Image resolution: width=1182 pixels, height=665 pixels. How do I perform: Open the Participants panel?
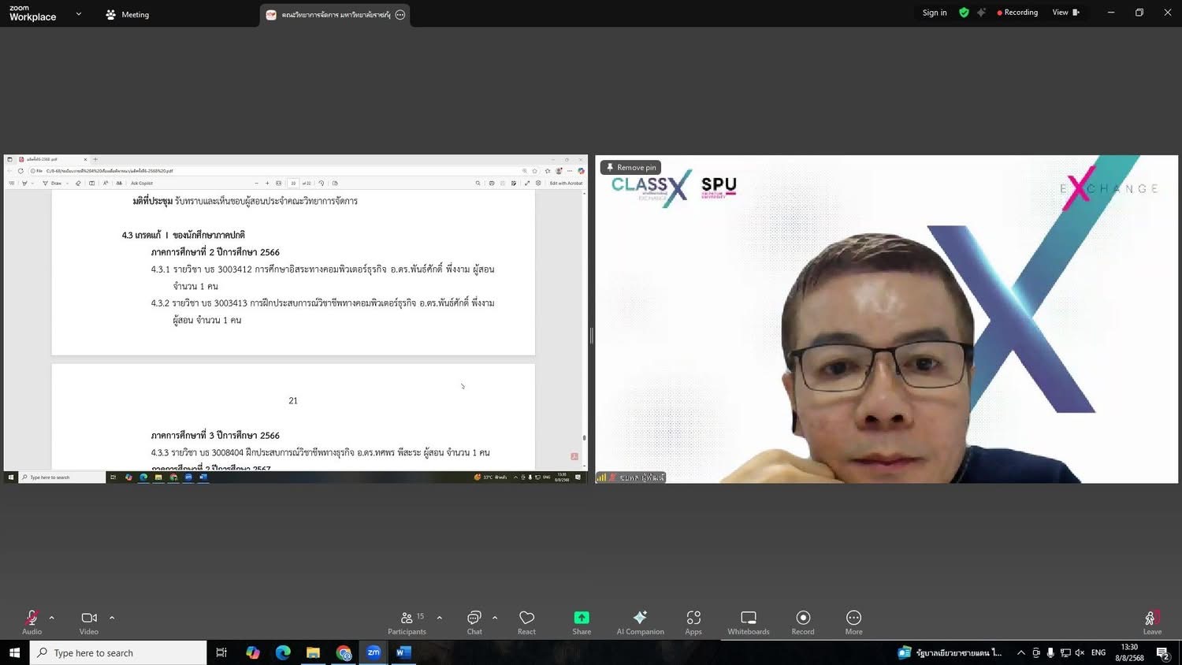[407, 622]
